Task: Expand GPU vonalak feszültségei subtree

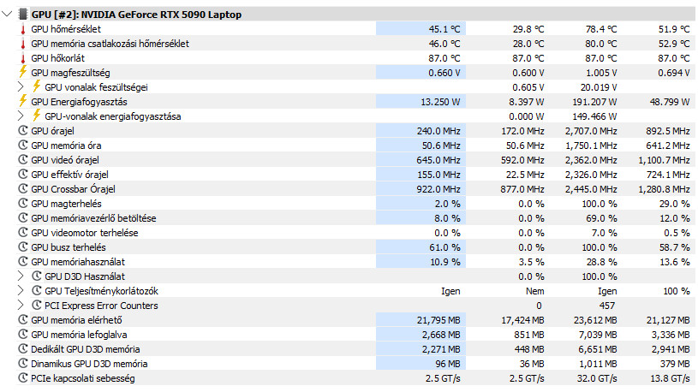Action: [x=21, y=86]
